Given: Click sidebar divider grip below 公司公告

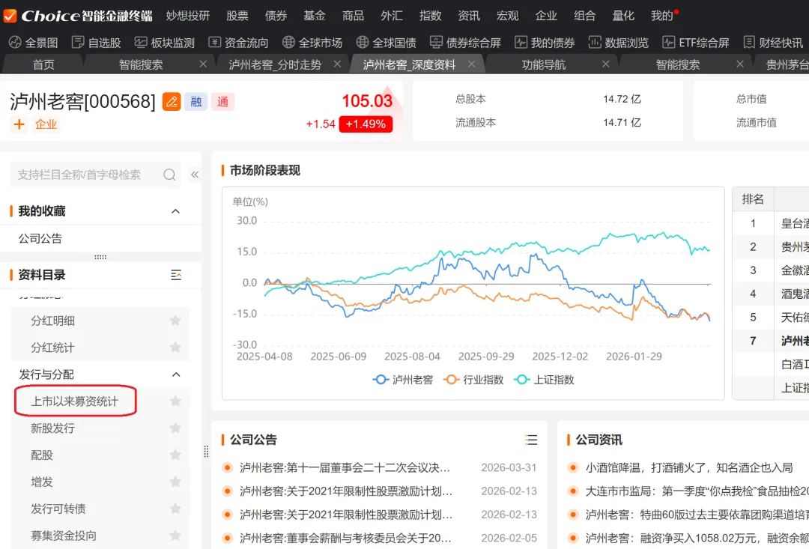Looking at the screenshot, I should tap(100, 256).
